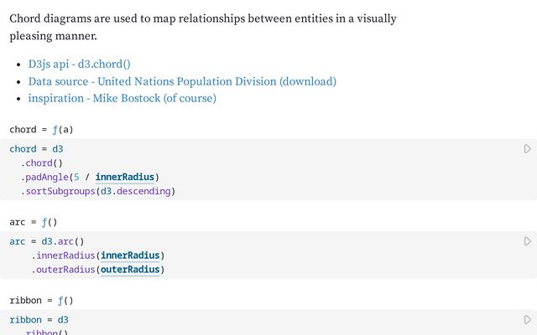Open the Mike Bostock inspiration link

pyautogui.click(x=122, y=98)
